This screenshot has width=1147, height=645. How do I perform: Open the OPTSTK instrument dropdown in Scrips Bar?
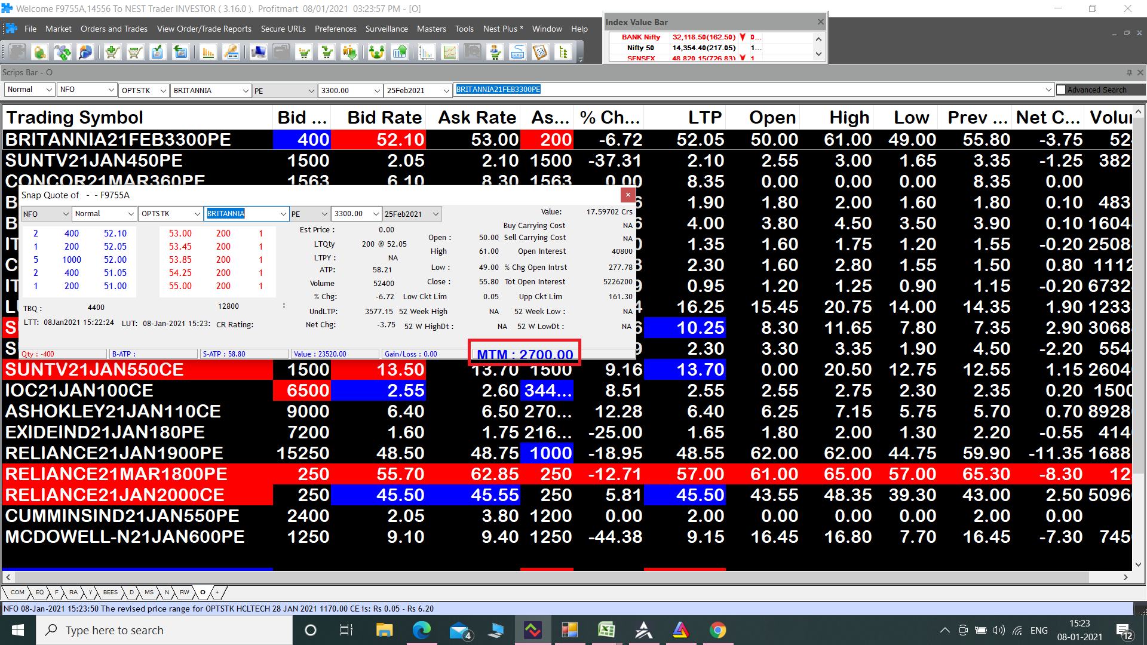point(162,90)
